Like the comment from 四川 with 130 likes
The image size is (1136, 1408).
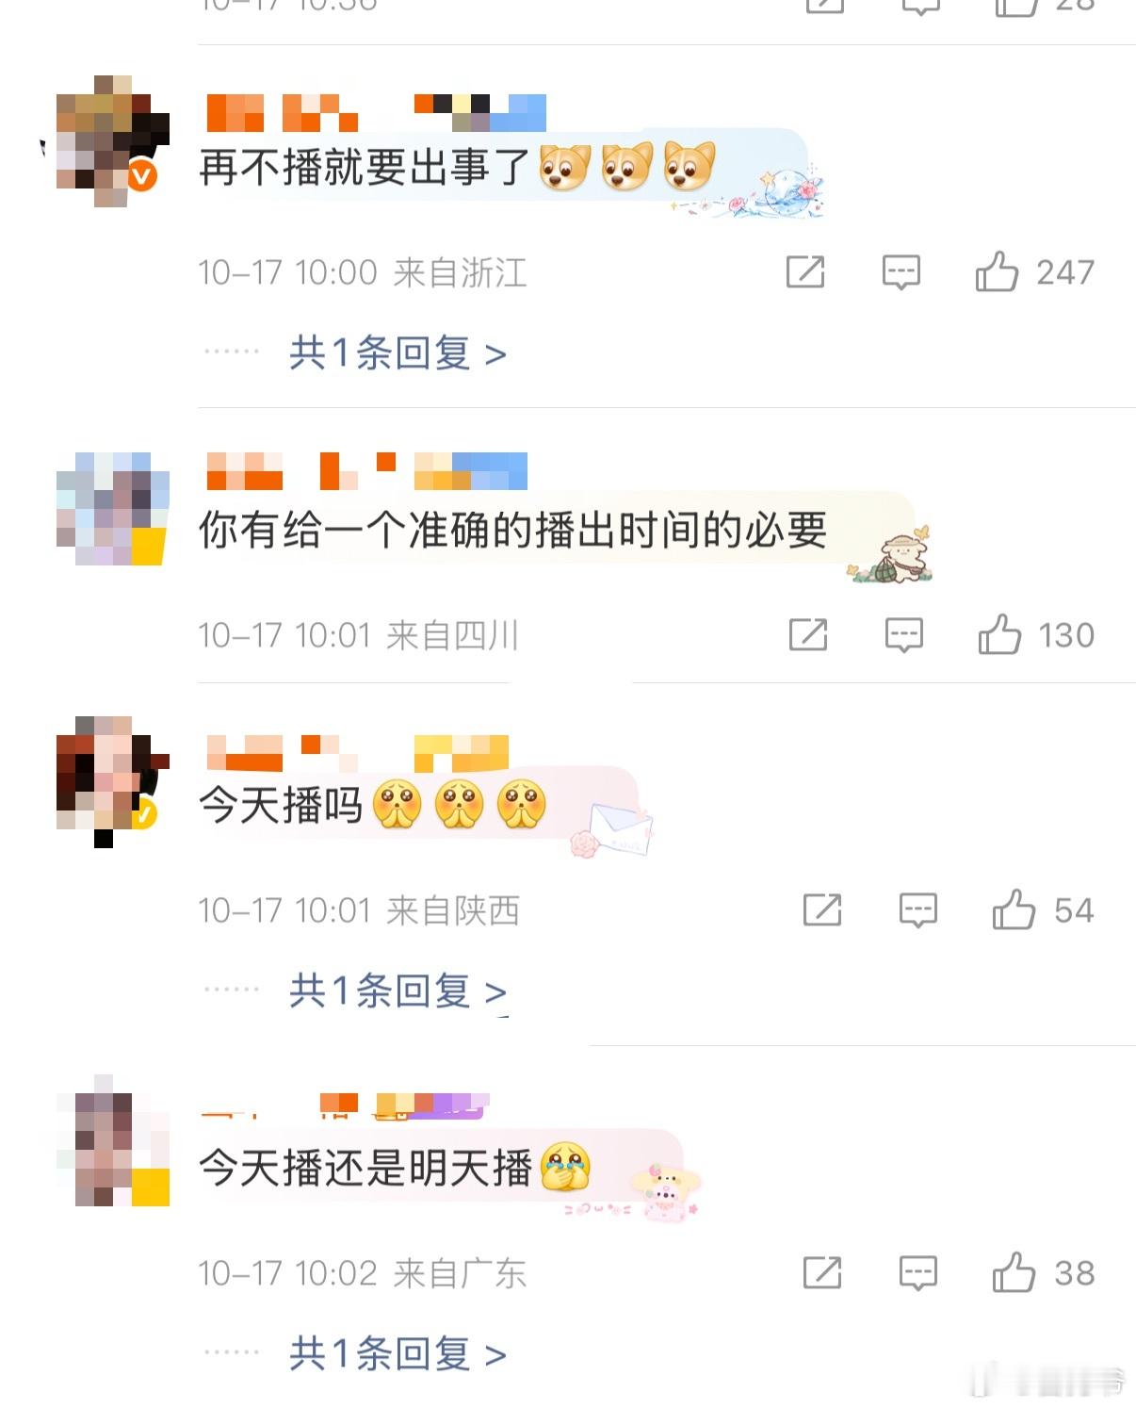(999, 634)
